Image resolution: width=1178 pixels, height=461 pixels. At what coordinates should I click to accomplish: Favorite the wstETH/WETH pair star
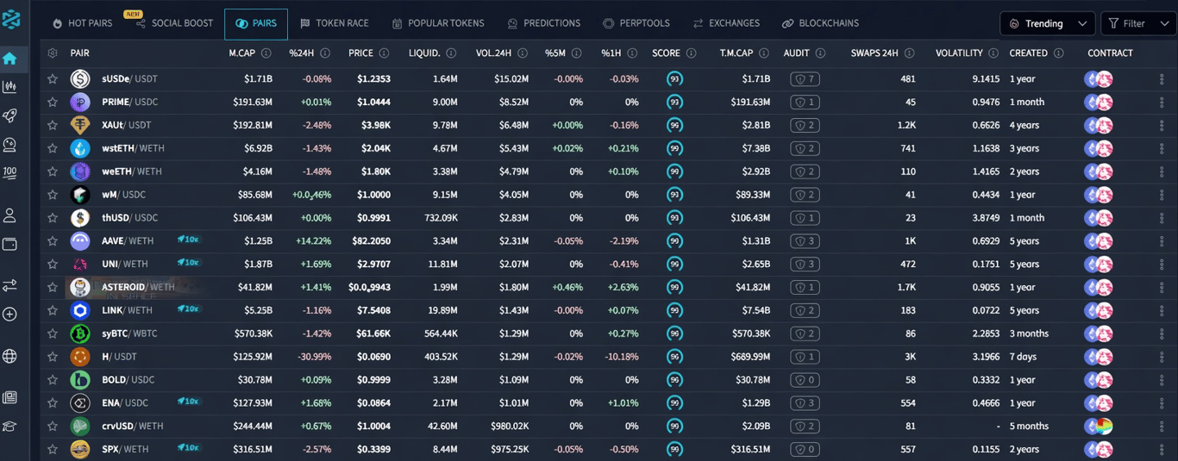click(53, 148)
